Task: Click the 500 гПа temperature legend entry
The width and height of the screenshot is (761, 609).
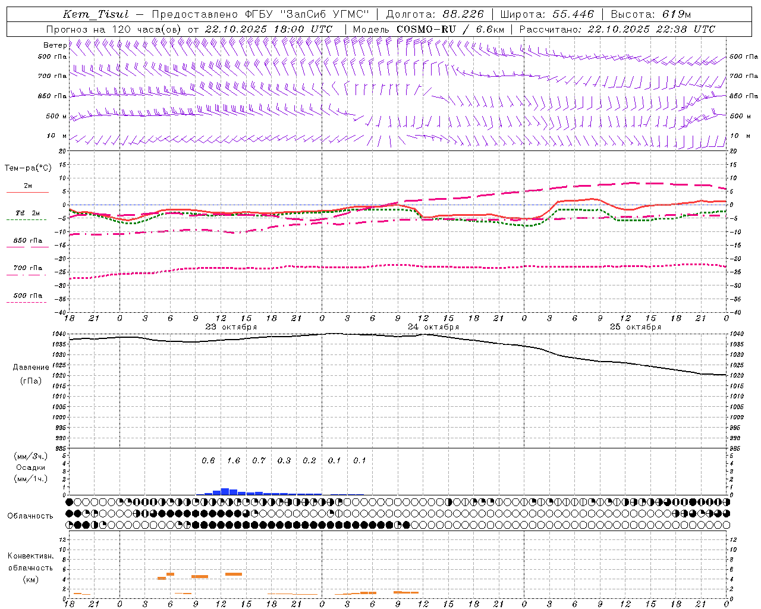Action: [27, 296]
